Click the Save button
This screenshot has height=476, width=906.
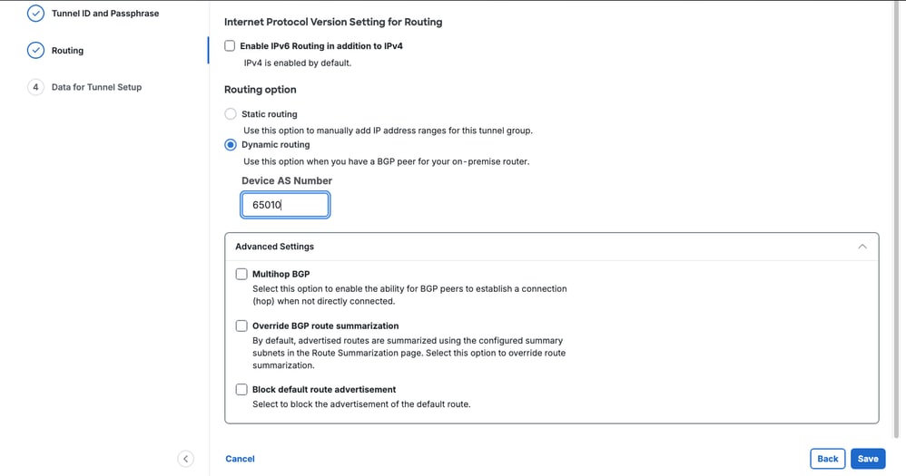(x=868, y=459)
